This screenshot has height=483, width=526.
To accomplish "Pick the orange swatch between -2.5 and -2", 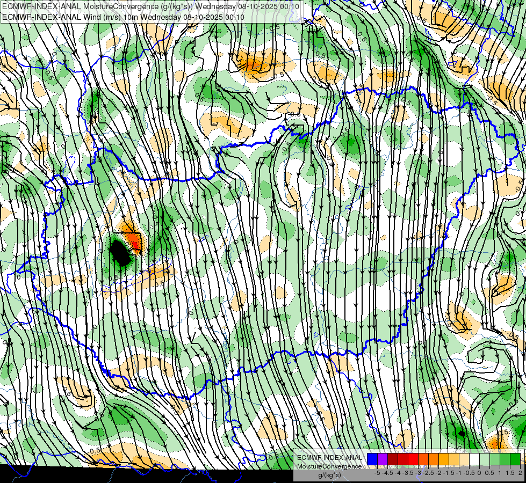I will [434, 459].
